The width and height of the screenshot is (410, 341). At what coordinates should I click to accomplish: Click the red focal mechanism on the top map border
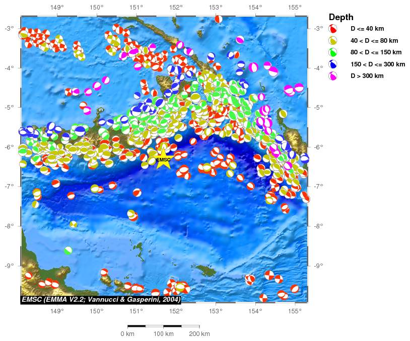pyautogui.click(x=218, y=19)
